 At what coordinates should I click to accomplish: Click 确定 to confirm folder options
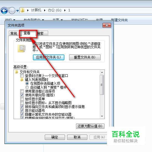point(55,137)
